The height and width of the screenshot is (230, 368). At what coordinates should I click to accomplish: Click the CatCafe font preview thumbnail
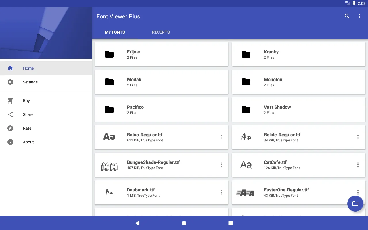246,165
